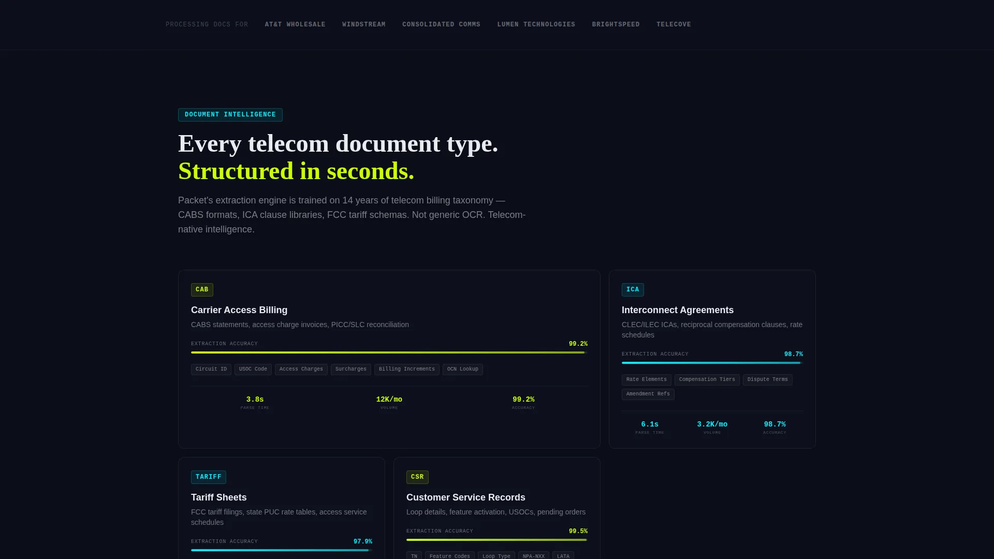Click the 3.8s parse time value

[255, 400]
